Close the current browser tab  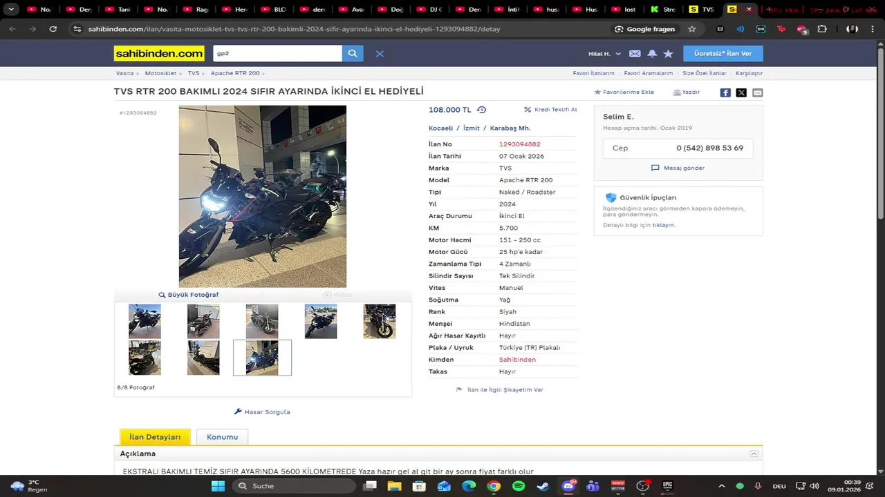point(748,9)
